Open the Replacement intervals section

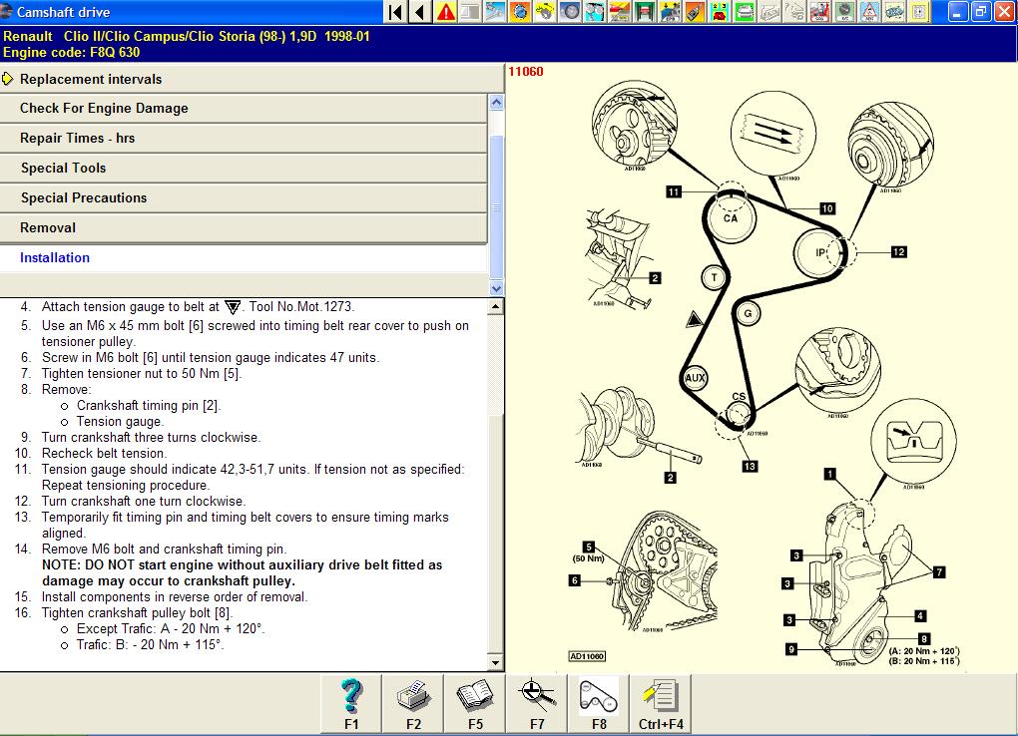252,79
